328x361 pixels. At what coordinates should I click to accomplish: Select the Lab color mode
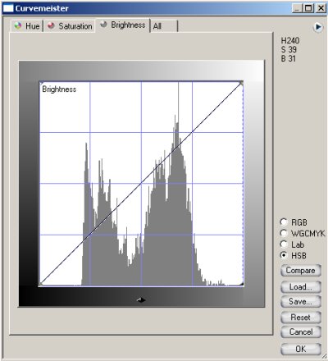pyautogui.click(x=284, y=244)
